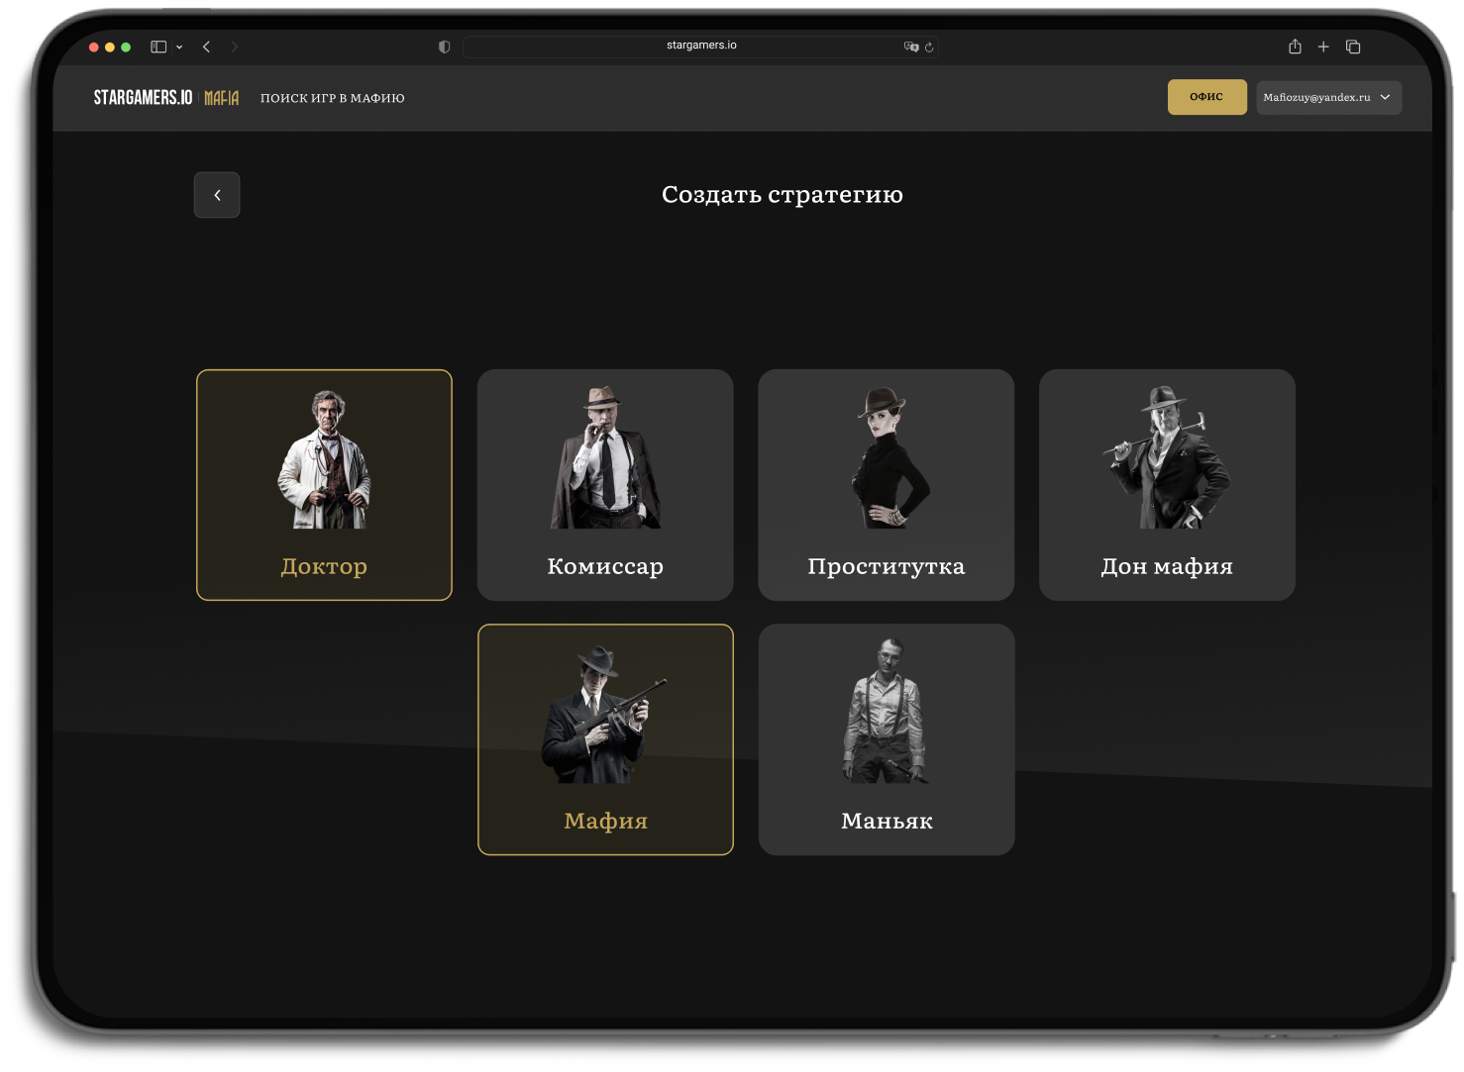Click the Safari share icon
The height and width of the screenshot is (1072, 1464).
pyautogui.click(x=1295, y=47)
